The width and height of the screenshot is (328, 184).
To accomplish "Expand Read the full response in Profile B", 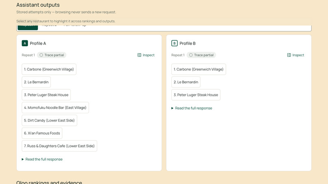I will pos(192,108).
